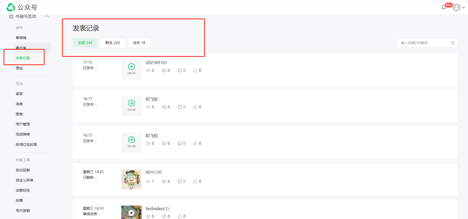Screen dimensions: 468x219
Task: Open the notification bell icon
Action: tap(444, 7)
